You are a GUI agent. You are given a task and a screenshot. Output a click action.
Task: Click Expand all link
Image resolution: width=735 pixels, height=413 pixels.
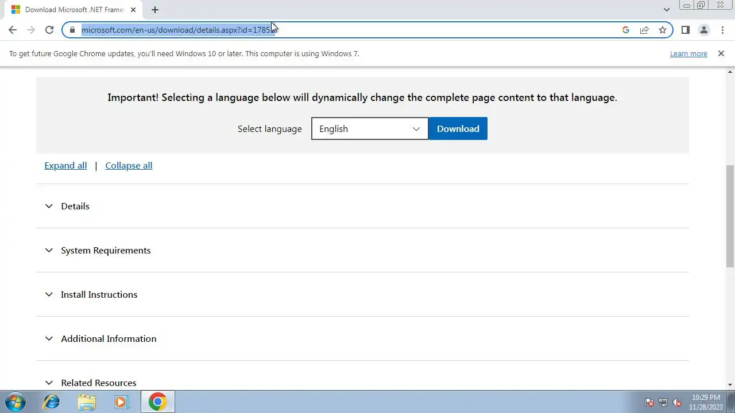65,165
